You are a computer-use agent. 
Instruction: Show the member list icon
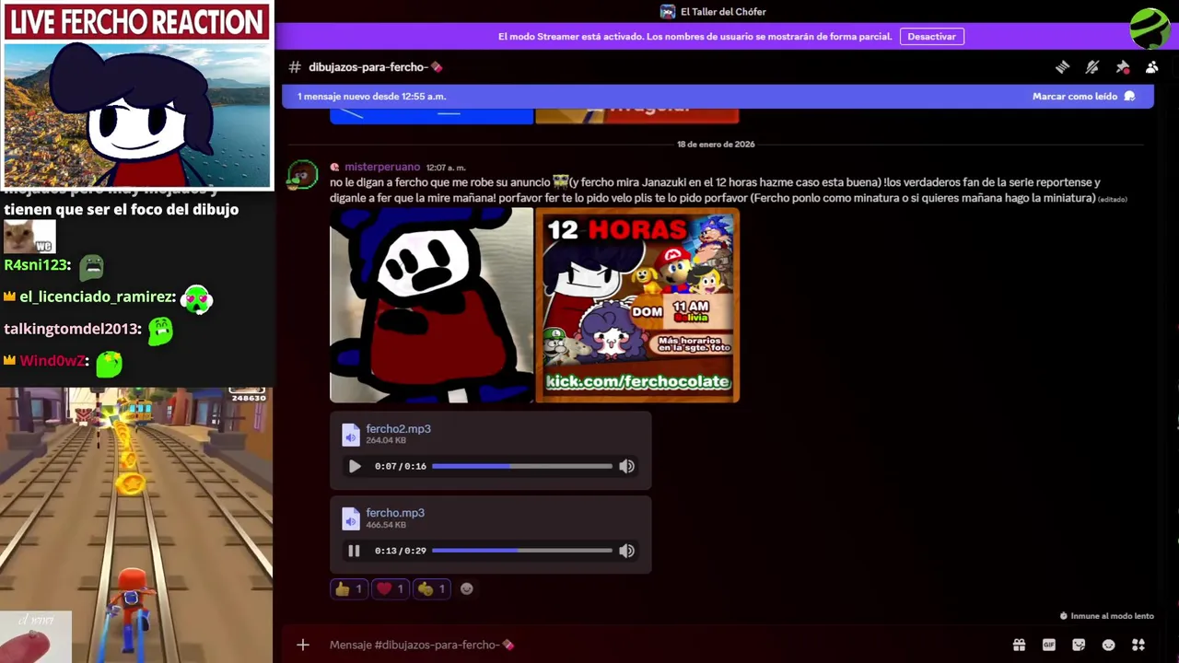[x=1151, y=67]
